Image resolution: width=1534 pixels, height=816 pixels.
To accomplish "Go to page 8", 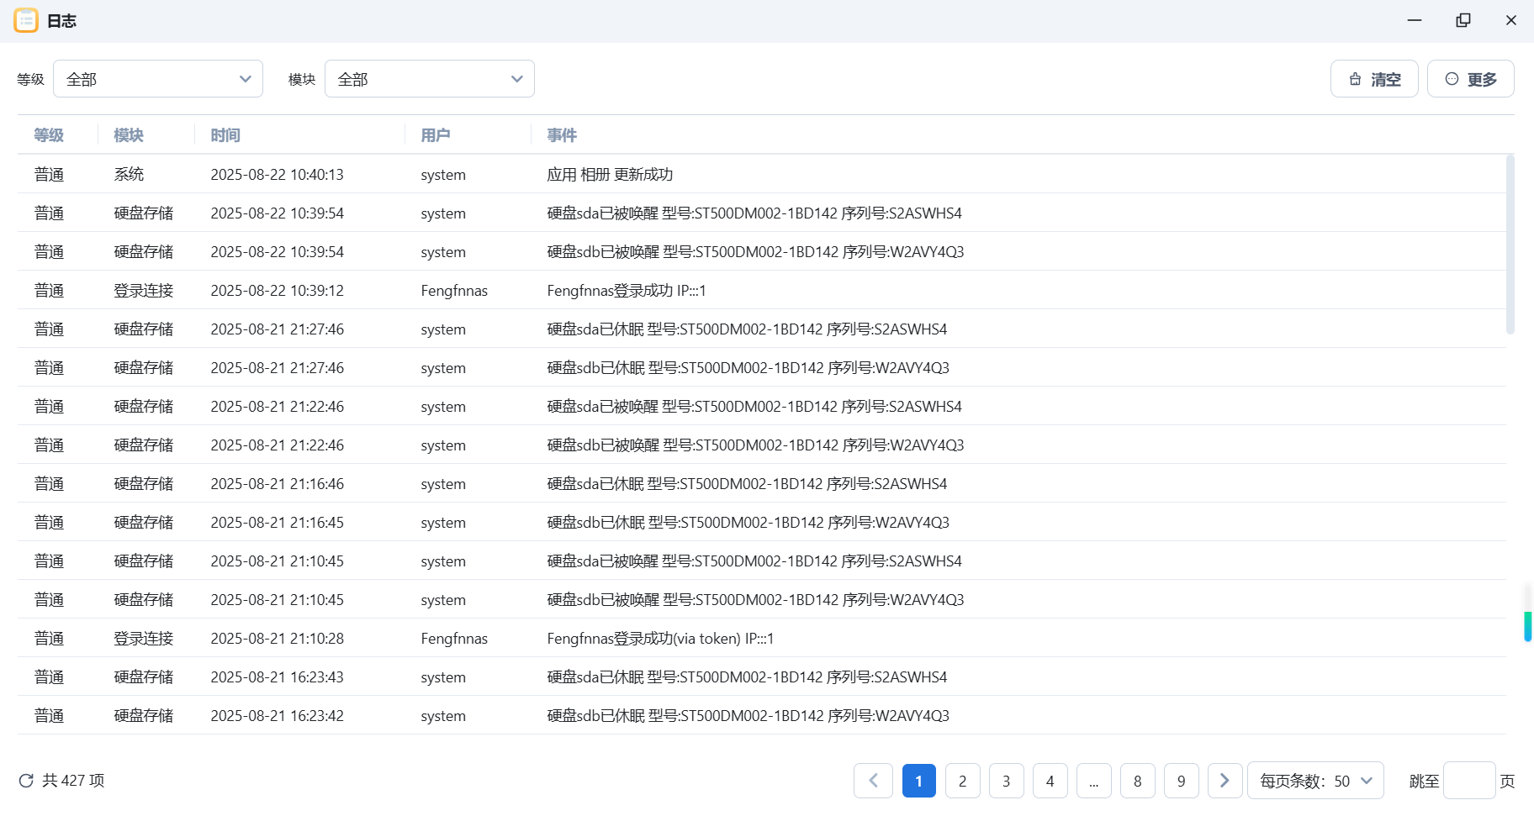I will click(x=1137, y=781).
